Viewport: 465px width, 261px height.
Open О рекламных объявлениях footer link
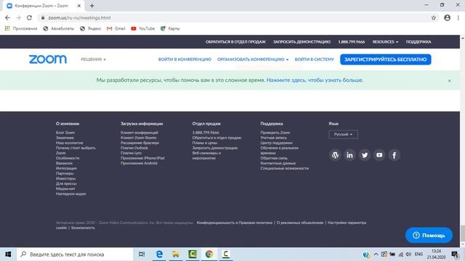click(x=300, y=223)
